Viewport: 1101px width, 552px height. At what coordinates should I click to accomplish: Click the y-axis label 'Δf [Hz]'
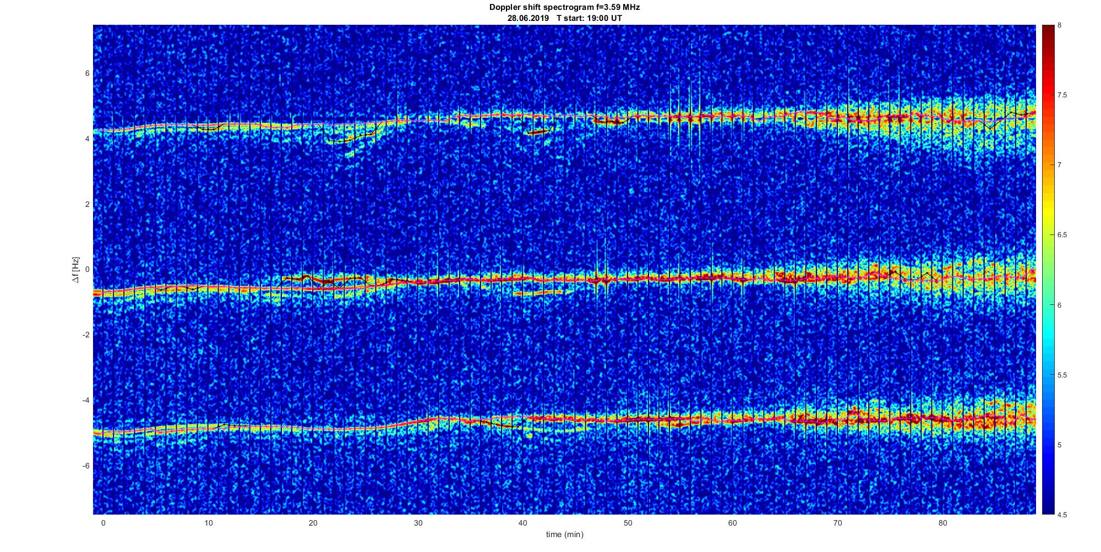coord(75,270)
